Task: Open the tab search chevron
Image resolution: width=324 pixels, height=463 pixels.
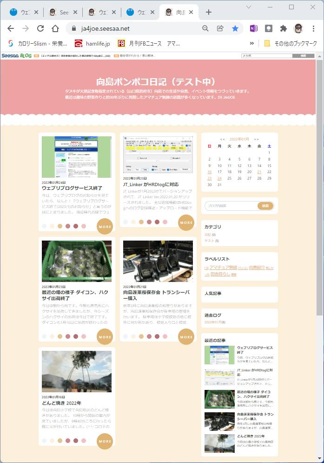Action: click(249, 7)
